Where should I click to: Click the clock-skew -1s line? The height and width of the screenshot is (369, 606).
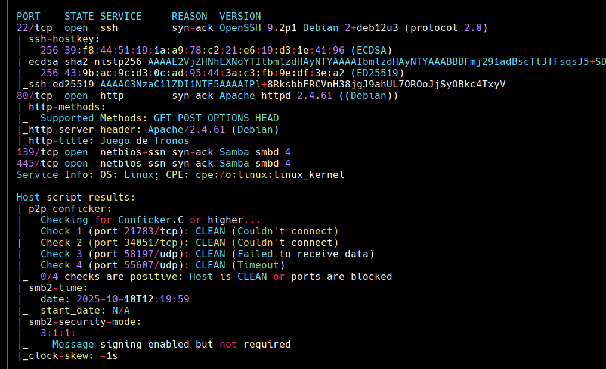pos(70,355)
